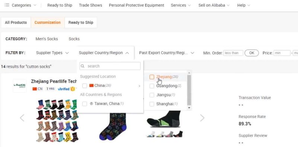This screenshot has width=298, height=147.
Task: Show previous product with left arrow
Action: (22, 118)
